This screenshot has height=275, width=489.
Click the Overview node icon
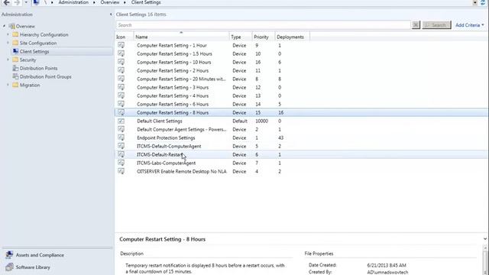(12, 26)
